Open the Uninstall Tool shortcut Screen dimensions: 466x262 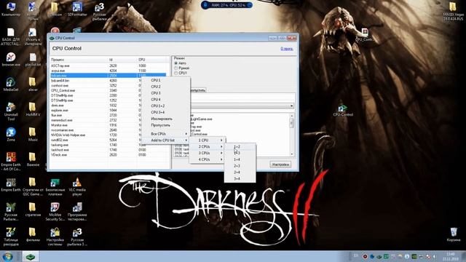coord(11,111)
